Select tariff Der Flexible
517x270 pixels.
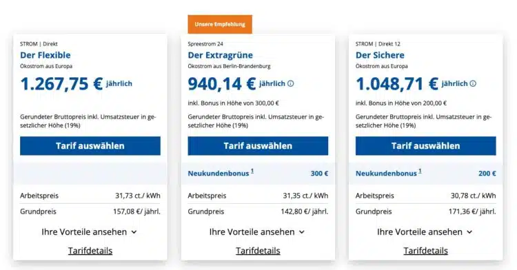click(90, 146)
